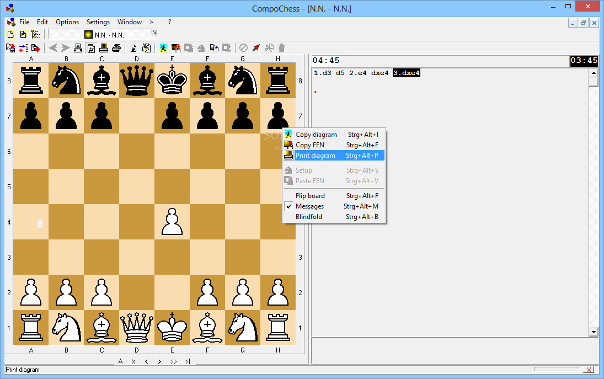The image size is (604, 379).
Task: Click the plain document icon
Action: [x=133, y=48]
